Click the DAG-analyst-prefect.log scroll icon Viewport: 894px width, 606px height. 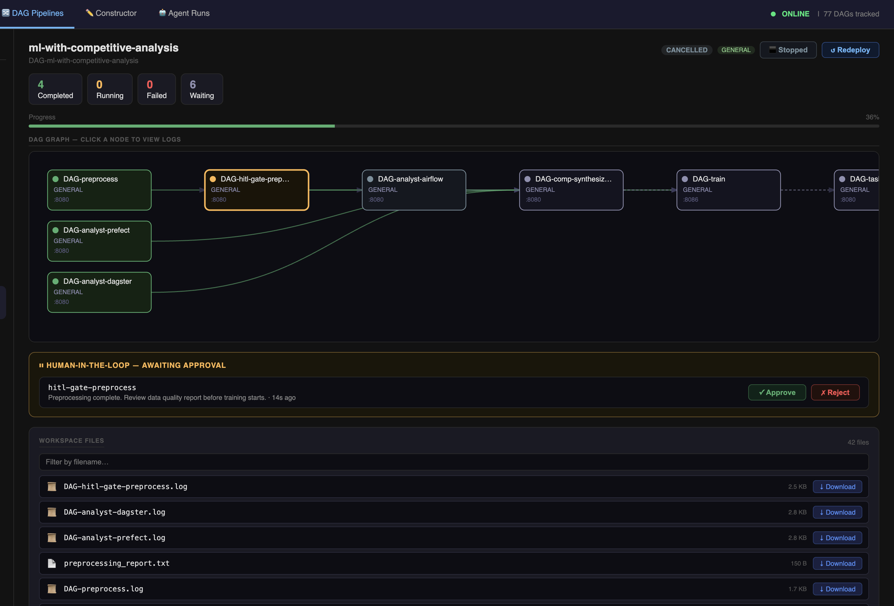[x=52, y=537]
